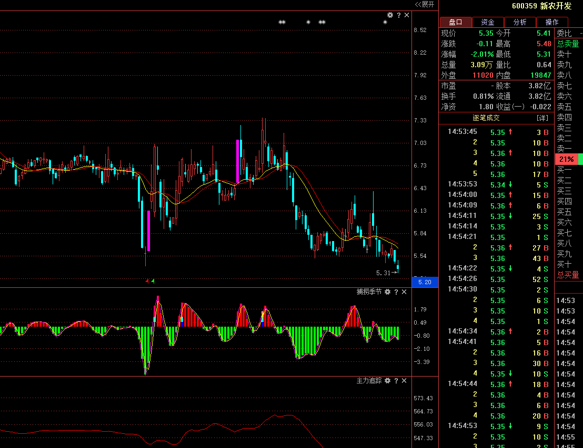Open main chart settings gear
Screen dimensions: 583x448
point(390,15)
